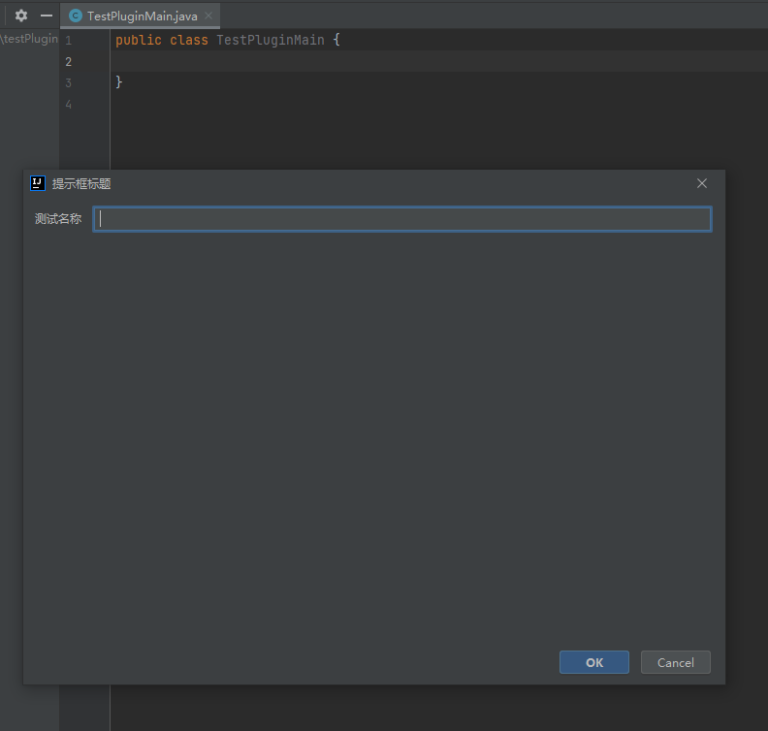Select line number 2 in the gutter
This screenshot has height=731, width=768.
click(x=69, y=62)
